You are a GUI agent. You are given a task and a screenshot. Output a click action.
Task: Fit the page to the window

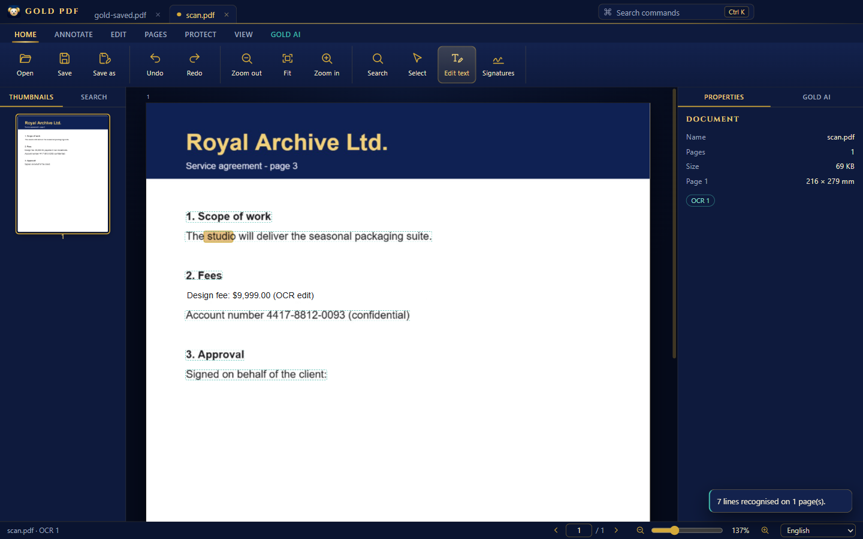pyautogui.click(x=288, y=65)
